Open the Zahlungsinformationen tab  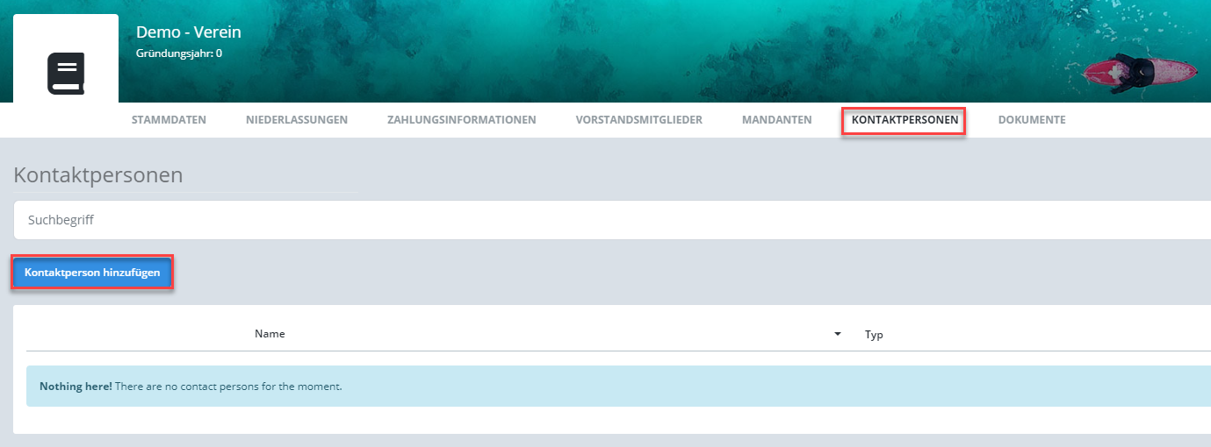click(x=461, y=120)
